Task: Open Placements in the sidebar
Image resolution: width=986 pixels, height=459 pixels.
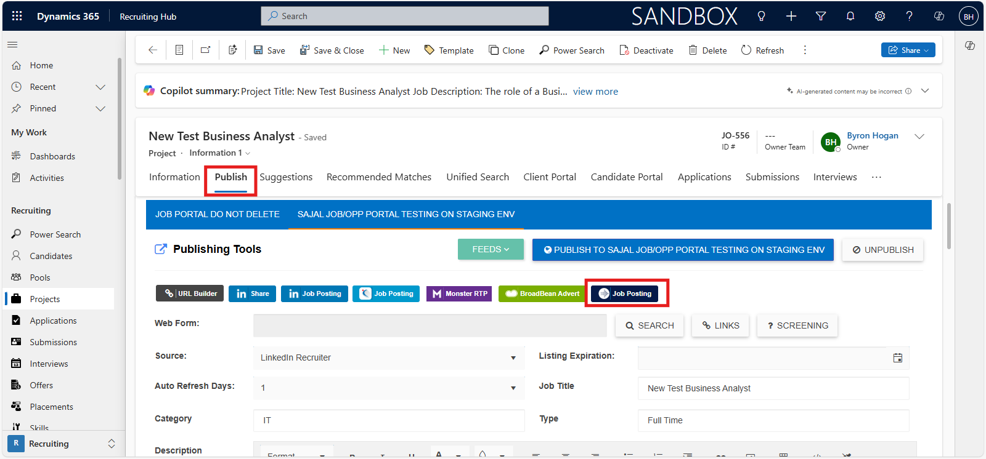Action: [51, 407]
